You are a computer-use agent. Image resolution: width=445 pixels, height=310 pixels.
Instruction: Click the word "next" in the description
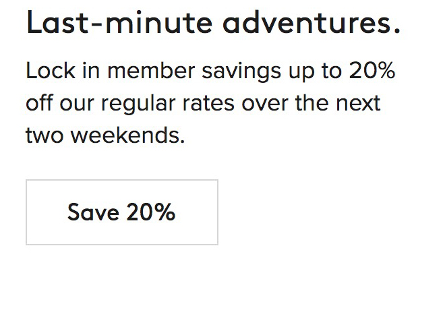(358, 103)
